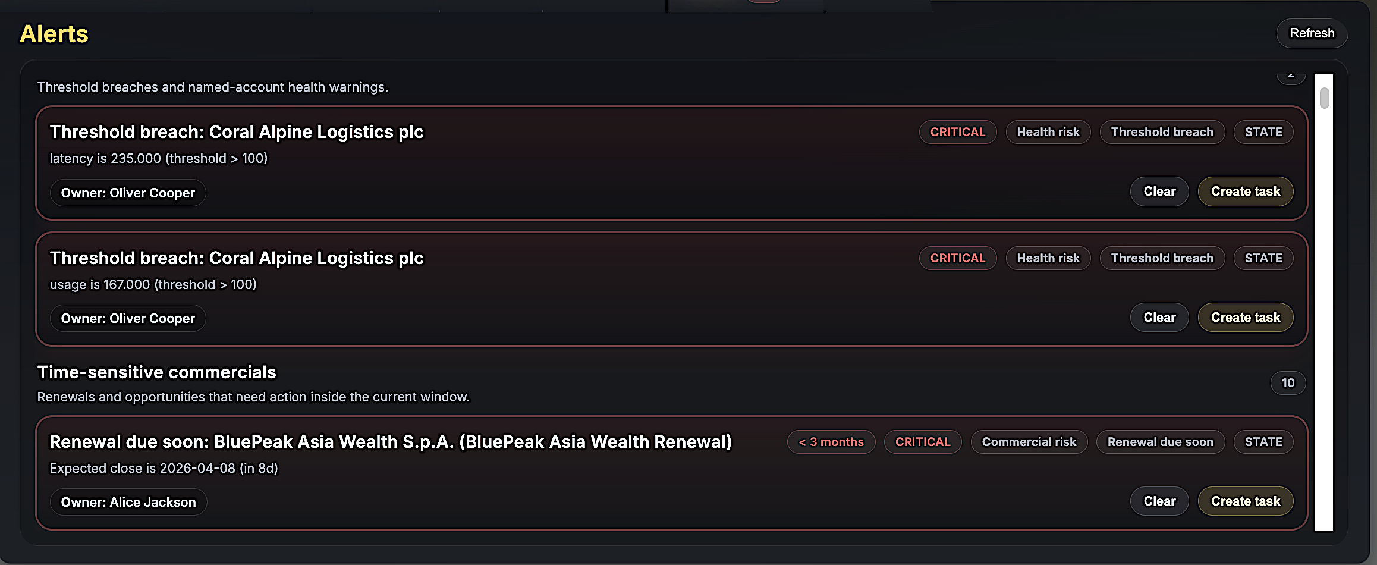Click Commercial risk tag on renewal alert
1377x565 pixels.
pyautogui.click(x=1029, y=442)
